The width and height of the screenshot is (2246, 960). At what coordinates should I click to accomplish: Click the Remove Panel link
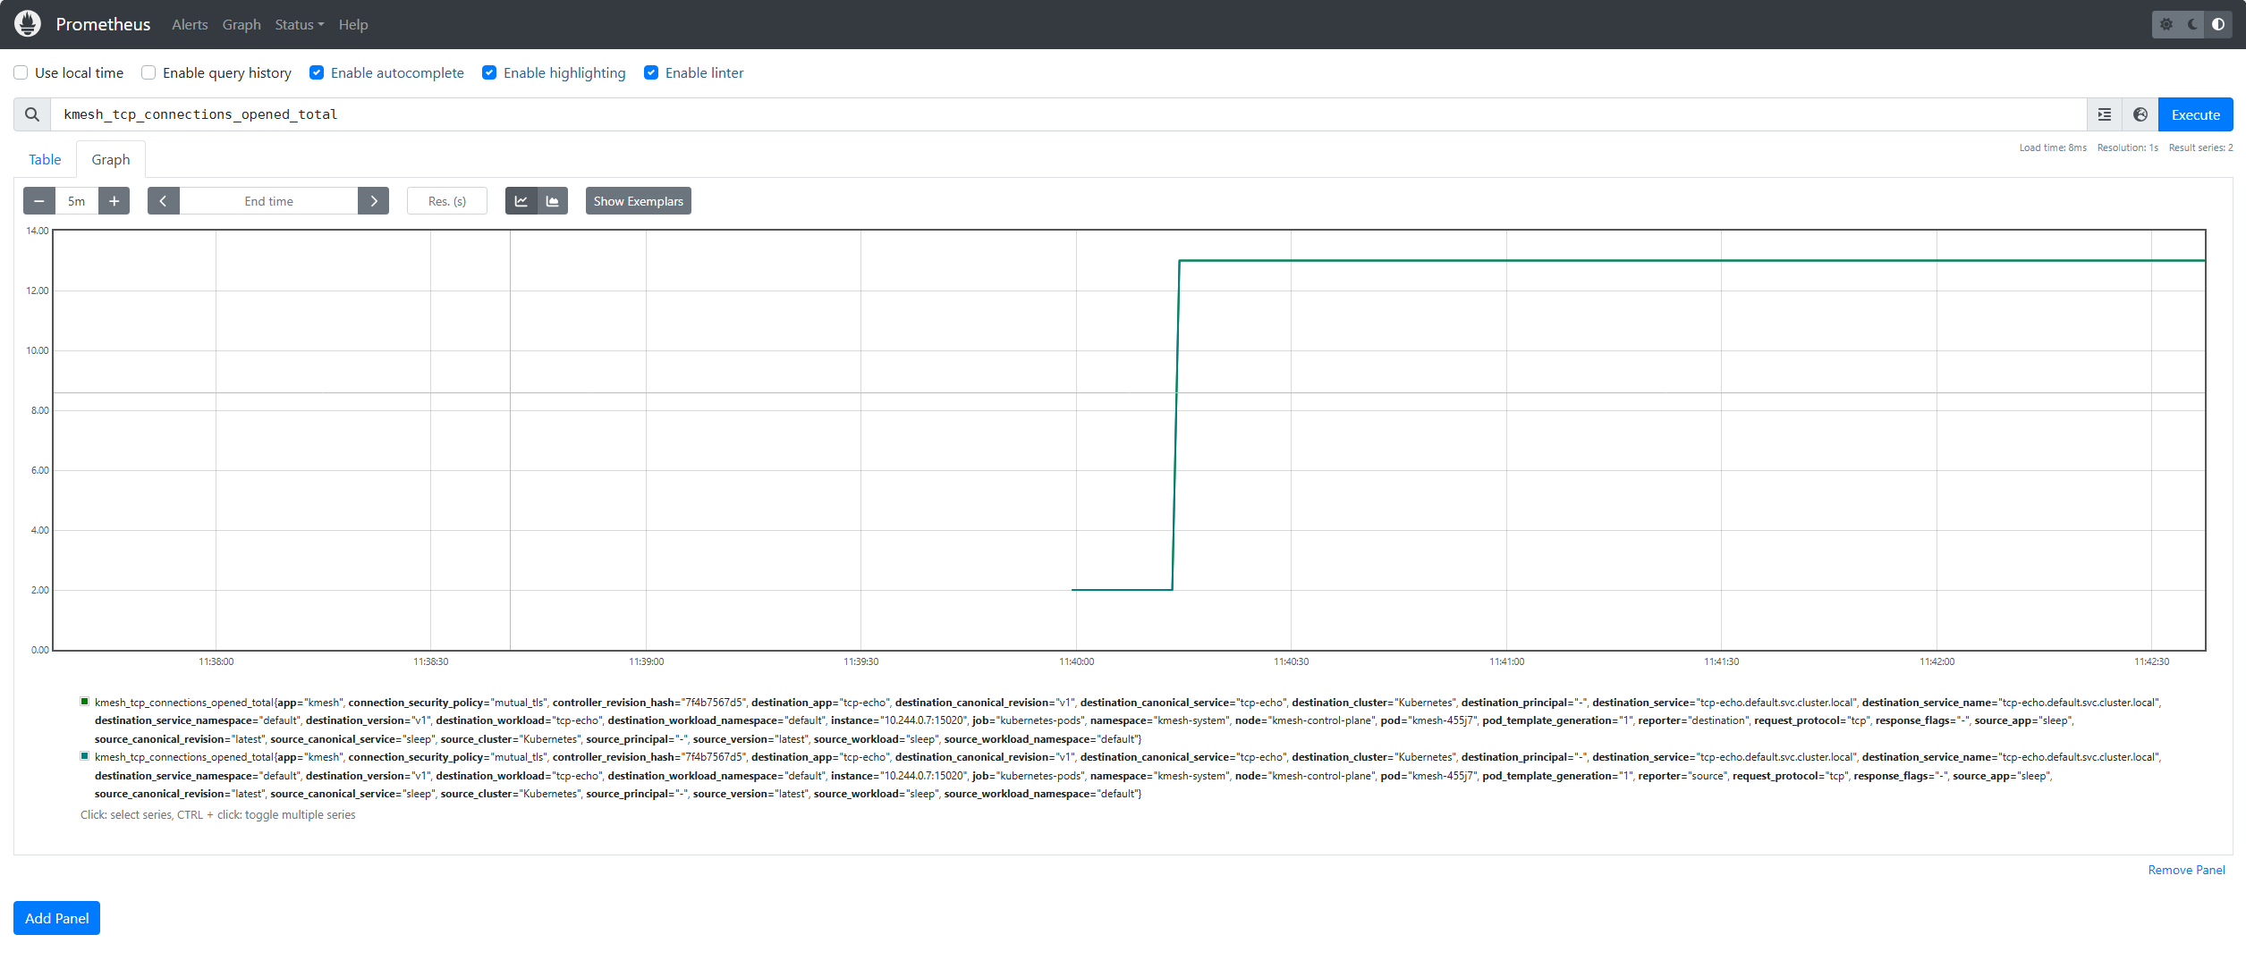pos(2186,870)
